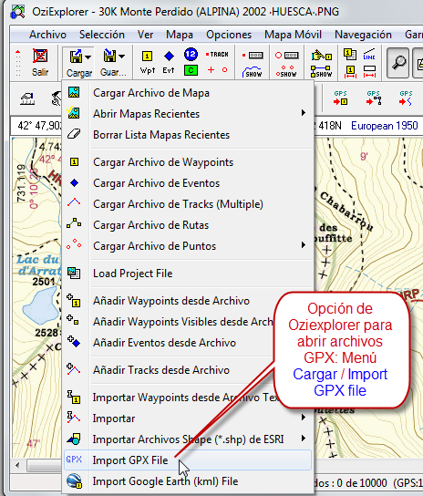The width and height of the screenshot is (423, 496).
Task: Open the Opciones menu
Action: click(x=229, y=35)
